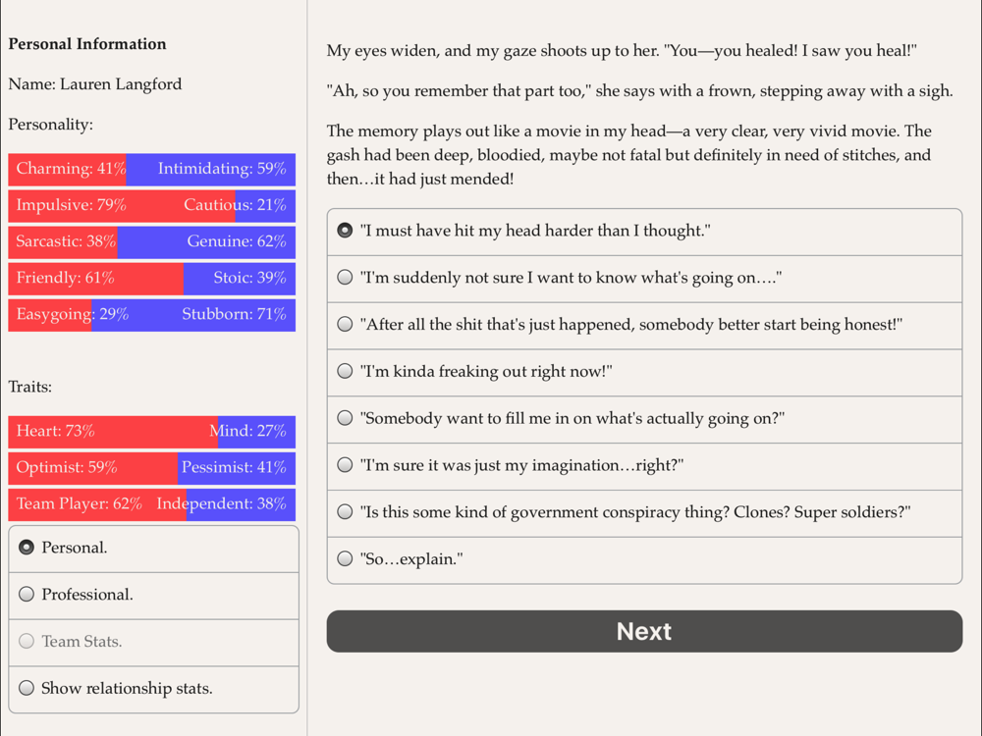
Task: Choose the "So…explain." response
Action: pyautogui.click(x=644, y=559)
